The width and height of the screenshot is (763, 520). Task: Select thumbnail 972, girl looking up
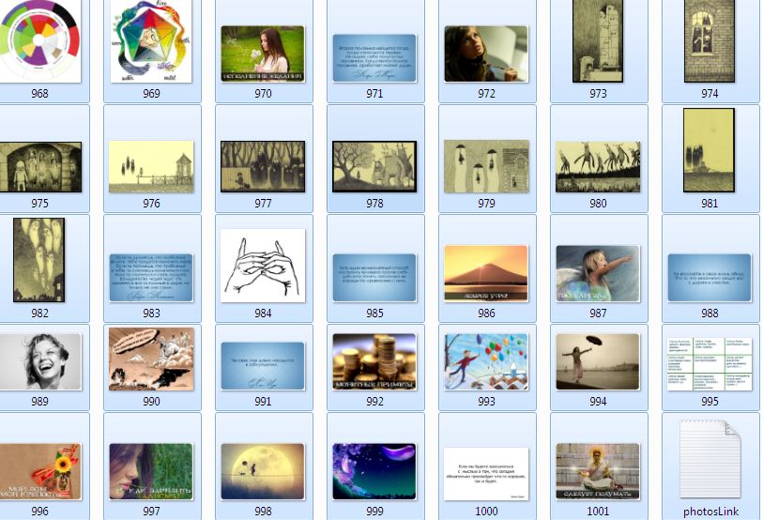tap(486, 54)
